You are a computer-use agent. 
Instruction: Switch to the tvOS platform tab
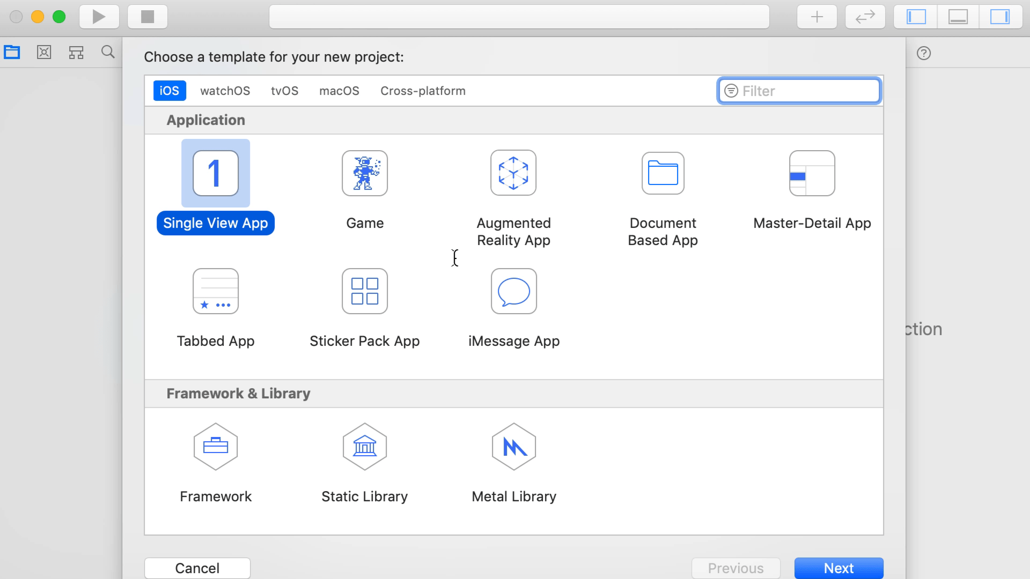(x=284, y=91)
